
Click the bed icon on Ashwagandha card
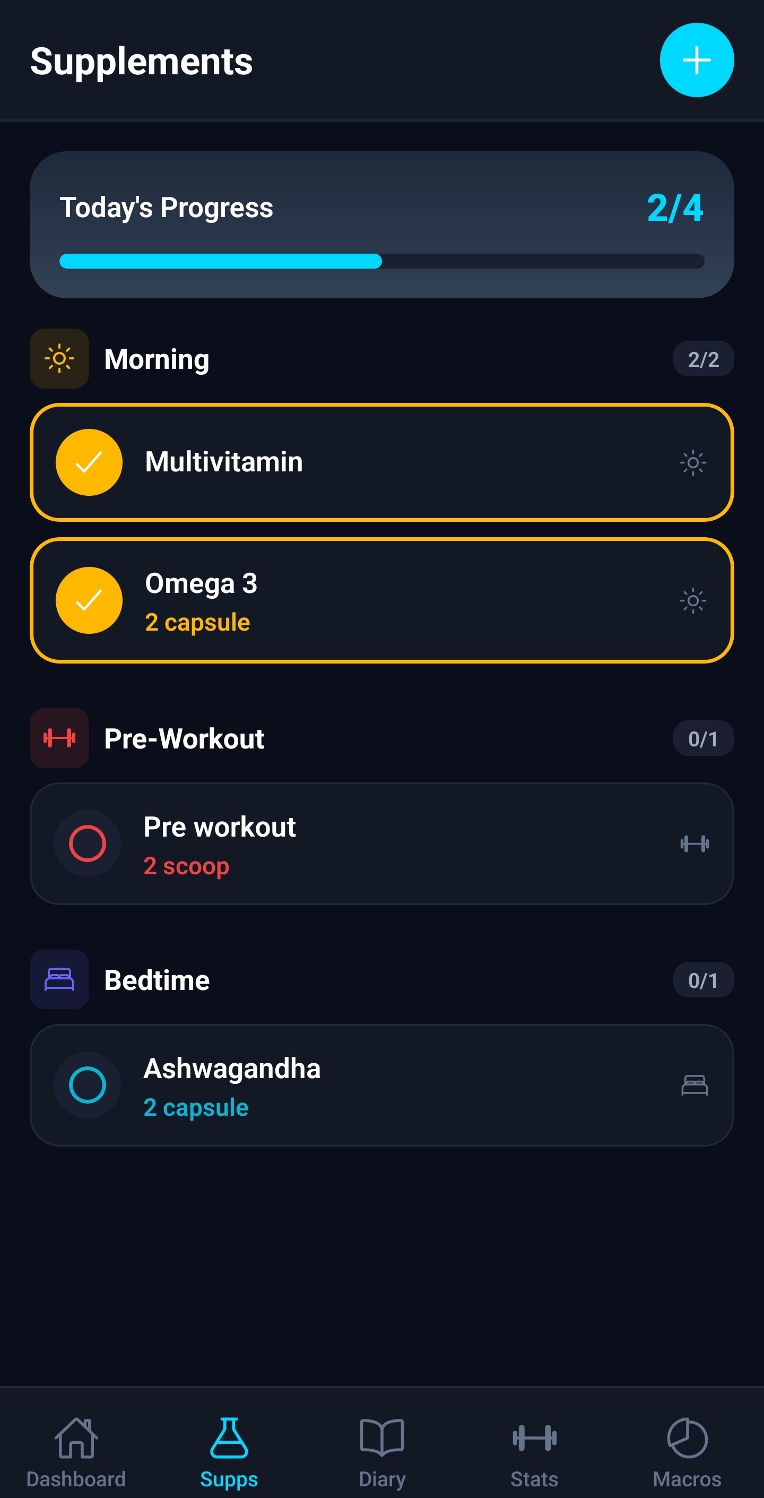(694, 1085)
